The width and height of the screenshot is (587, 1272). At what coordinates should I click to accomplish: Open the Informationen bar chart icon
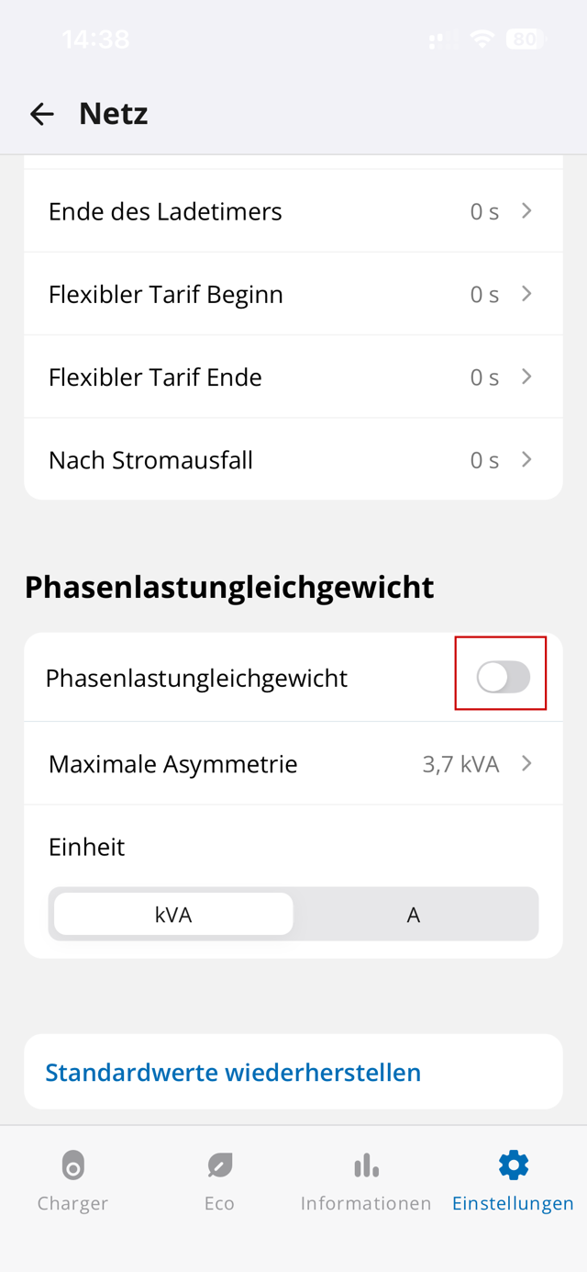tap(366, 1165)
